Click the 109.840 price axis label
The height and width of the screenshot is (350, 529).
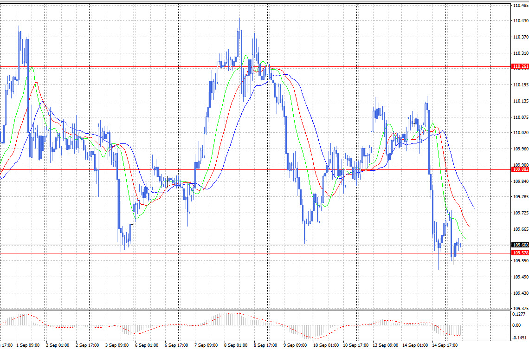(521, 181)
